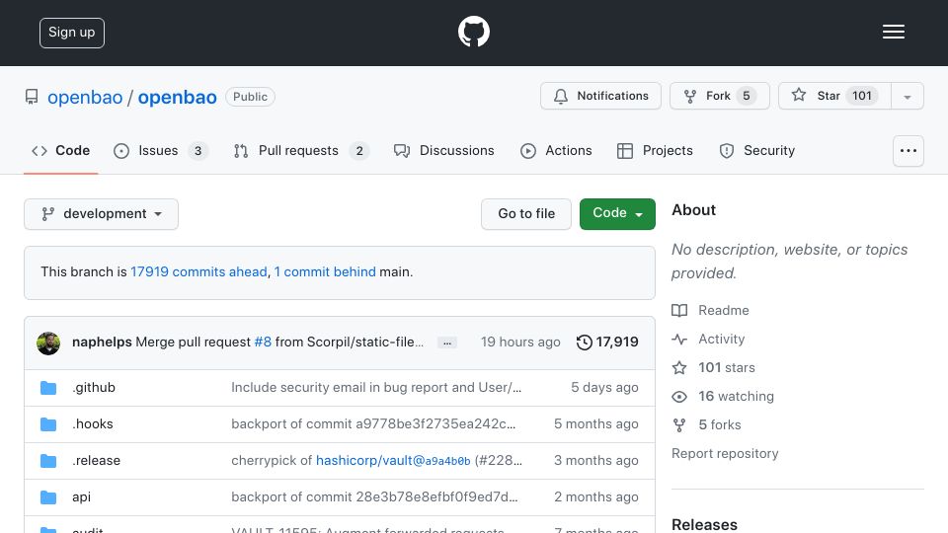Expand the commit message ellipsis
Image resolution: width=948 pixels, height=533 pixels.
(446, 343)
